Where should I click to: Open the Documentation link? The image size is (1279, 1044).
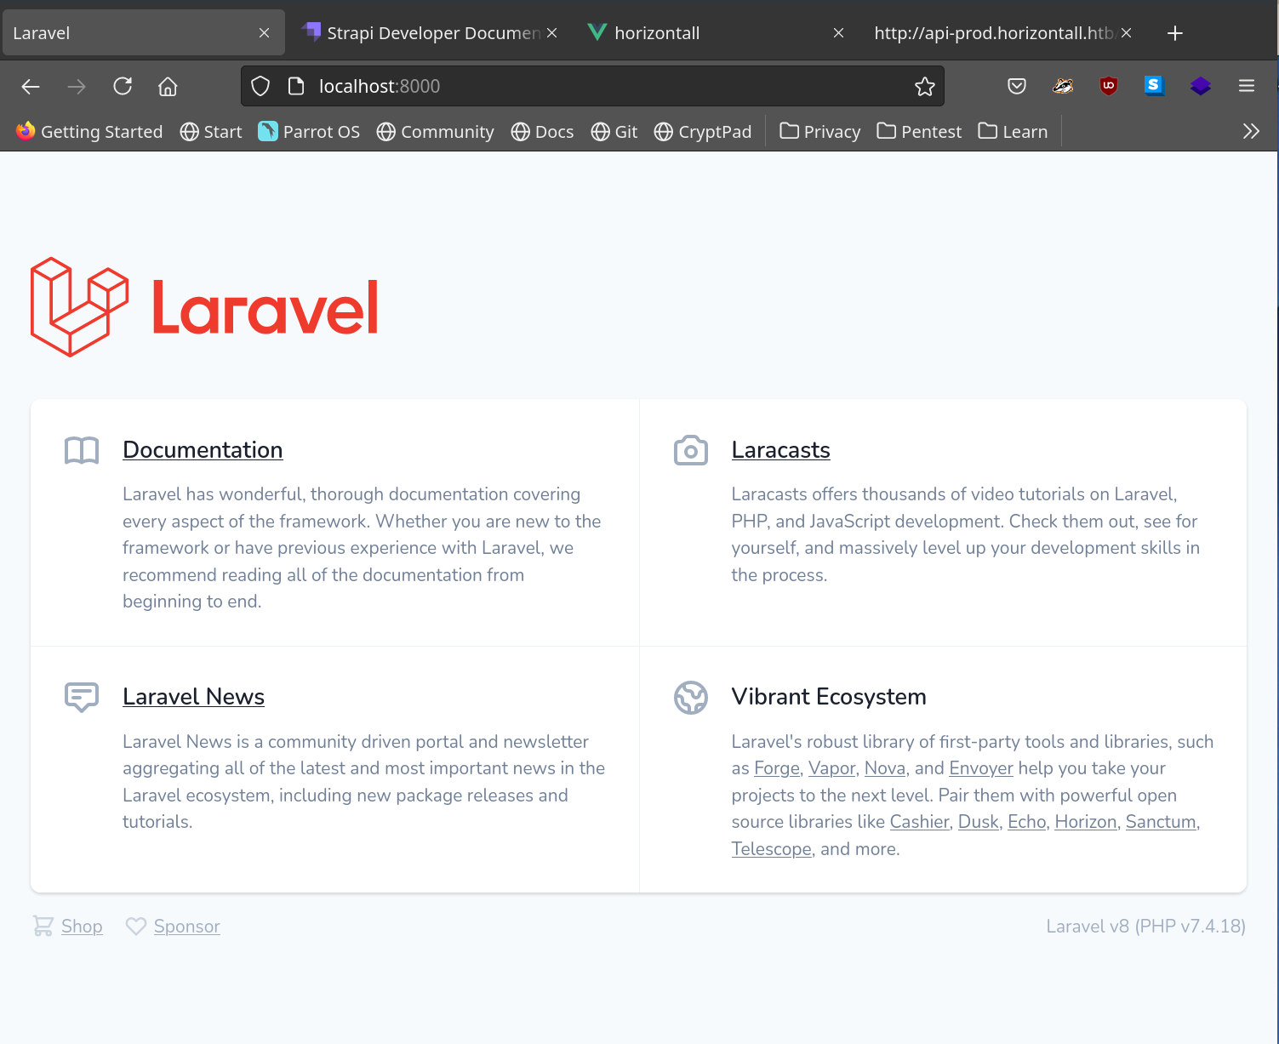[x=203, y=449]
